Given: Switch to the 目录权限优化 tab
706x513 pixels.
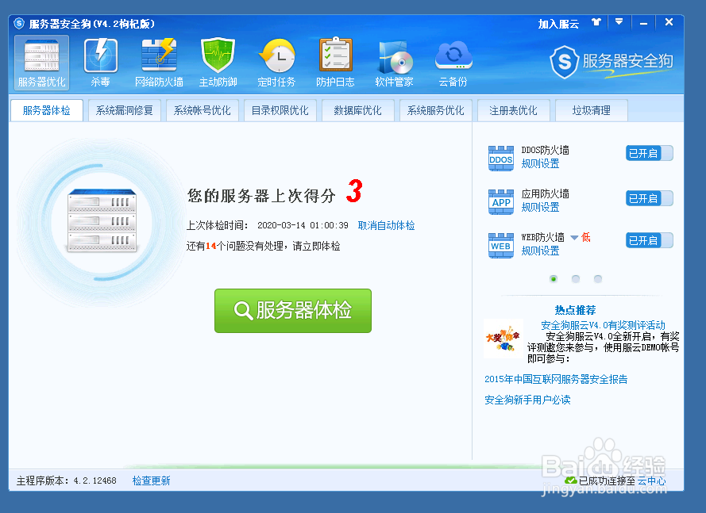Looking at the screenshot, I should [280, 110].
